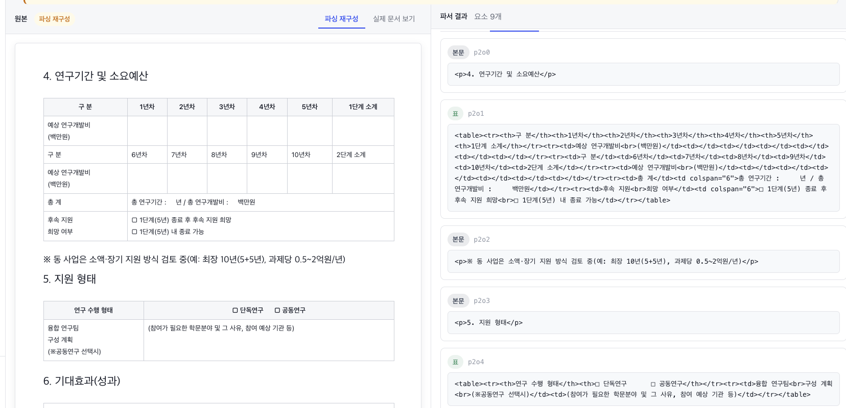Click the 후속 지원 희망 여부 row label
Screen dimensions: 846x408
click(x=85, y=226)
